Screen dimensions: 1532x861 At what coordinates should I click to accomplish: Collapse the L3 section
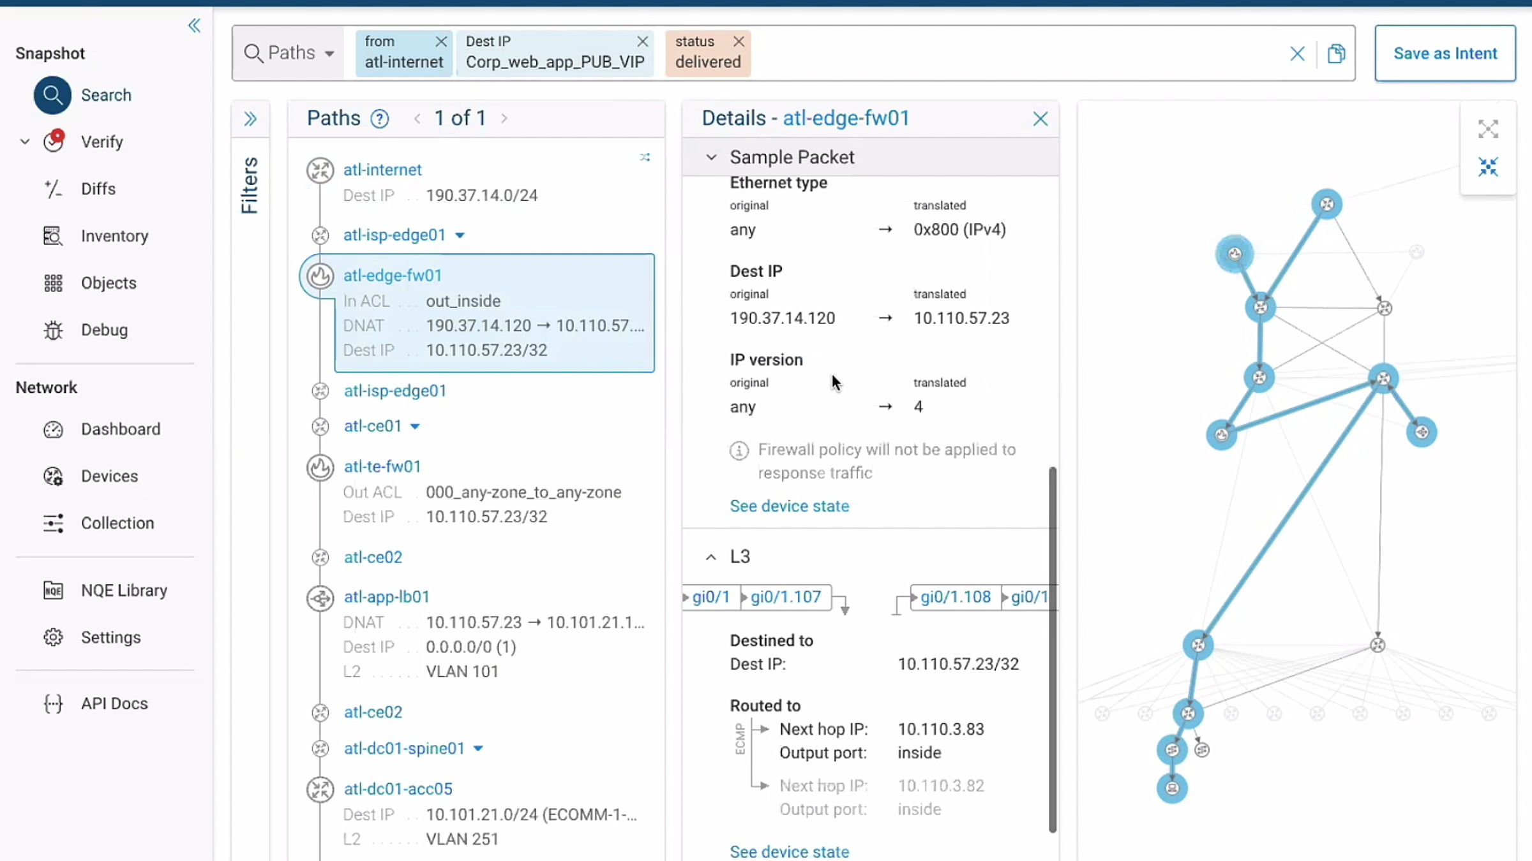pos(710,557)
